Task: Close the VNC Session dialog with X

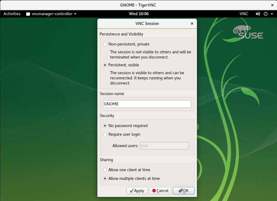Action: (x=192, y=24)
